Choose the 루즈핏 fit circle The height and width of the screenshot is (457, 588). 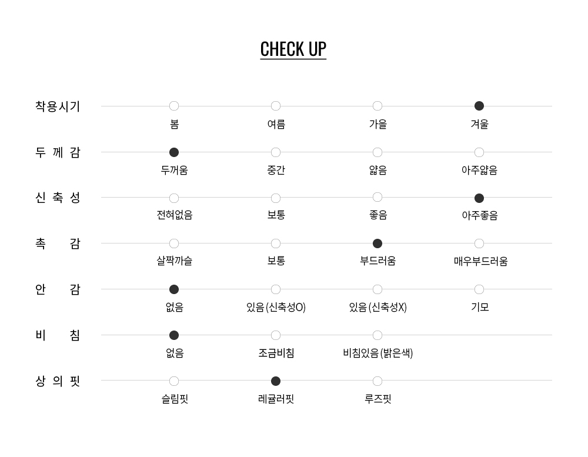(x=377, y=381)
